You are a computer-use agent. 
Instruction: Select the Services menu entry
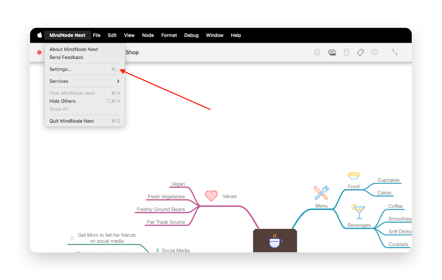85,81
